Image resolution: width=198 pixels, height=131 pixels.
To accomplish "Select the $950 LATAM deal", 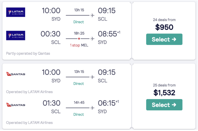I will (164, 39).
